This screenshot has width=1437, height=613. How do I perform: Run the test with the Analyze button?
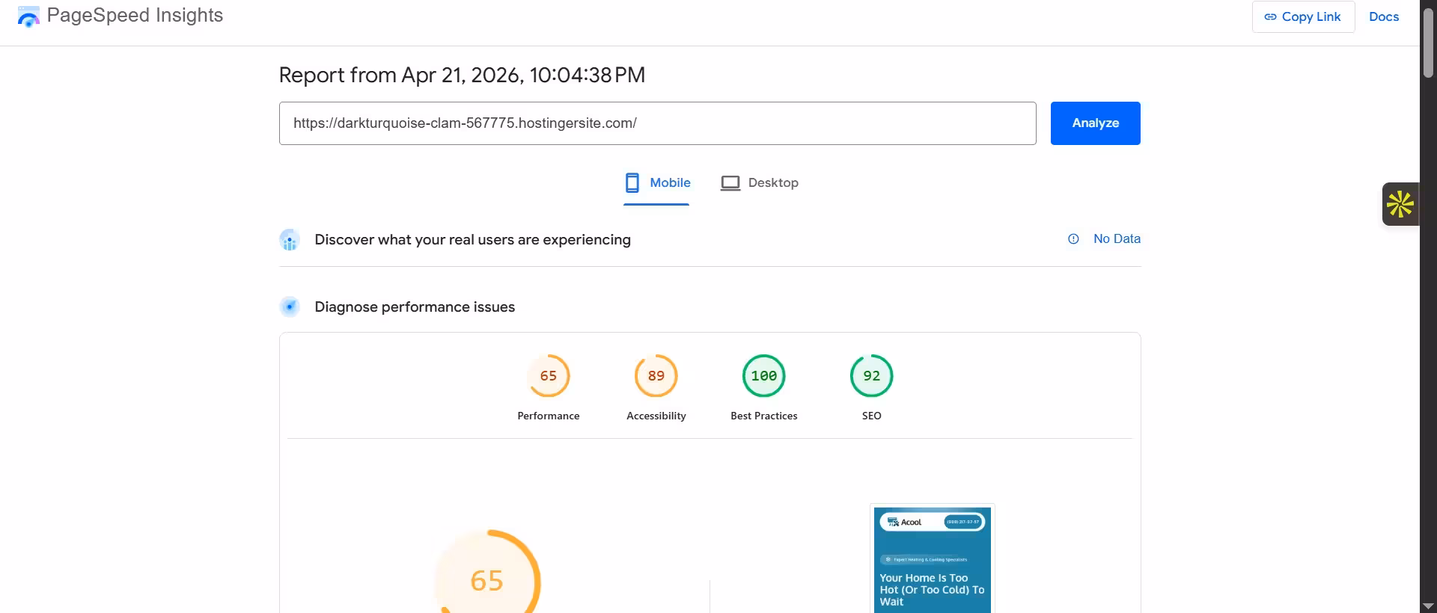(x=1095, y=123)
